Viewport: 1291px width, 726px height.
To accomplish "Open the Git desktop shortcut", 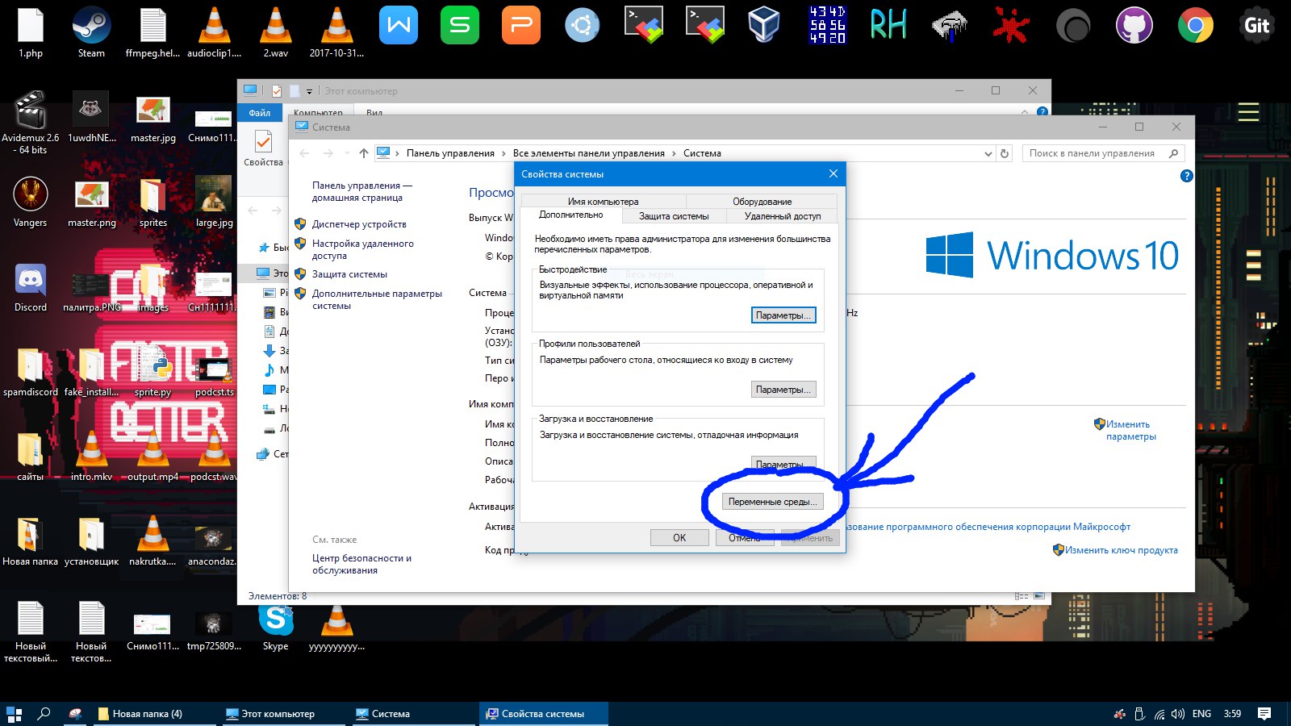I will pyautogui.click(x=1256, y=25).
